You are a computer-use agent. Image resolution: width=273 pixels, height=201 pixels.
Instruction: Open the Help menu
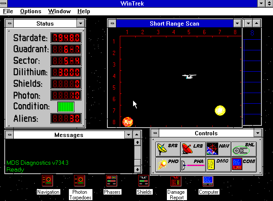point(84,11)
